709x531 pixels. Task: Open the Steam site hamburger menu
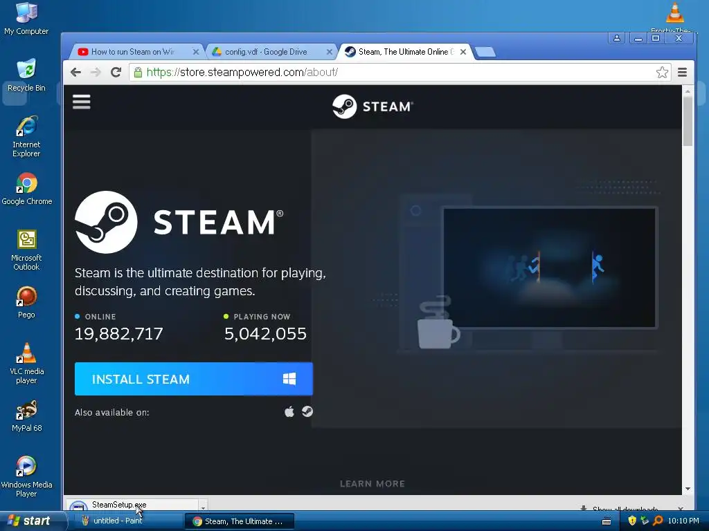tap(82, 102)
